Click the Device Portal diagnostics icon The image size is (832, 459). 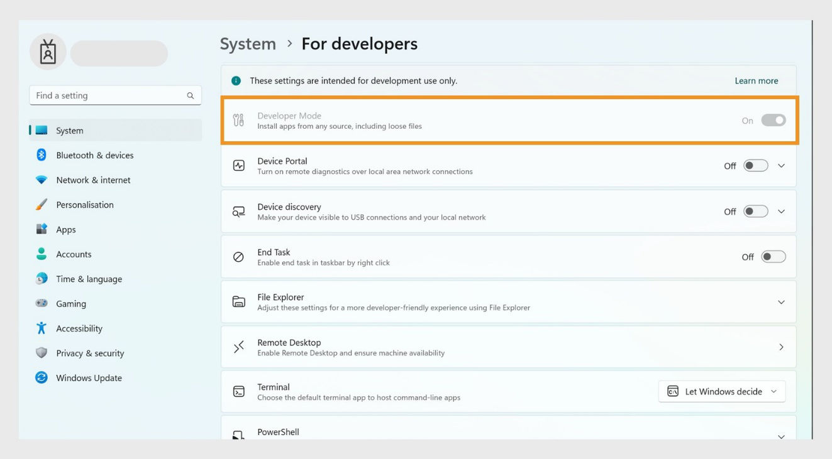pos(239,166)
